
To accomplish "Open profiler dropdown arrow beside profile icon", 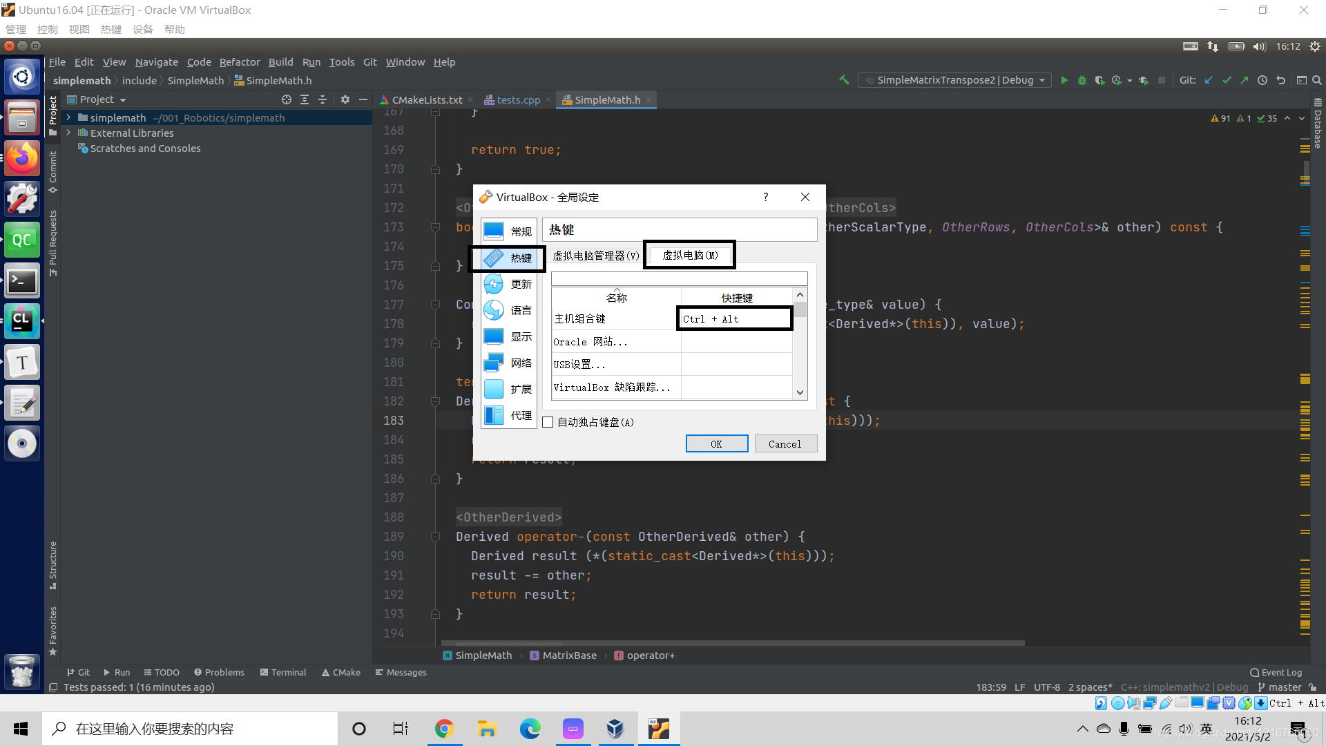I will pos(1130,81).
